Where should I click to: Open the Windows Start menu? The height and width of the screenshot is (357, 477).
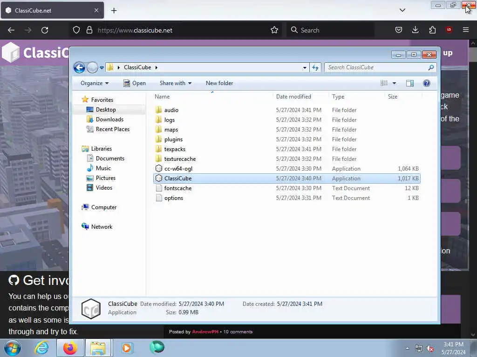[13, 348]
